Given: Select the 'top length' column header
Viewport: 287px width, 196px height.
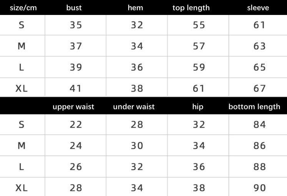Looking at the screenshot, I should [191, 8].
